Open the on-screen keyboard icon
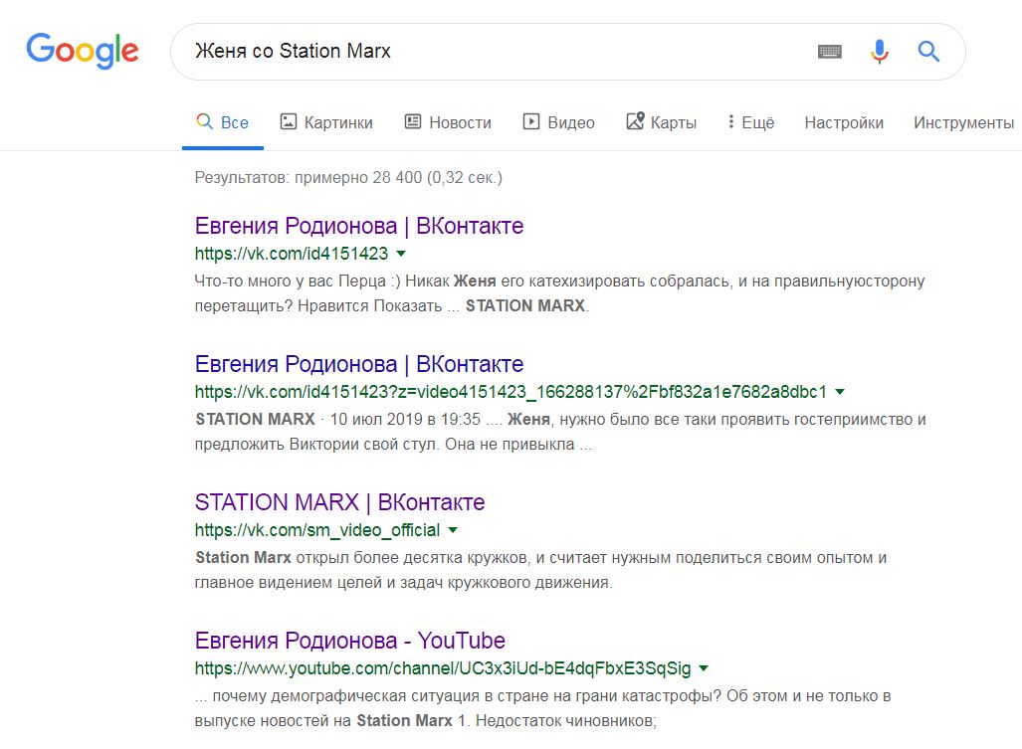The height and width of the screenshot is (749, 1022). [x=830, y=52]
